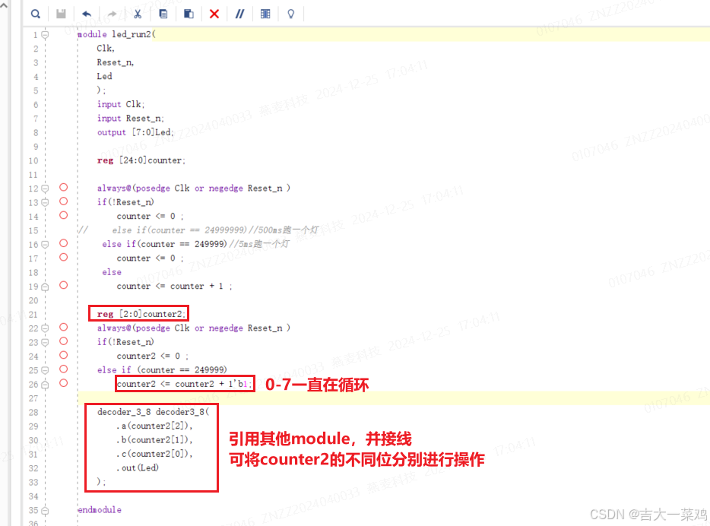This screenshot has height=526, width=710.
Task: Click the Save file toolbar icon
Action: (x=61, y=14)
